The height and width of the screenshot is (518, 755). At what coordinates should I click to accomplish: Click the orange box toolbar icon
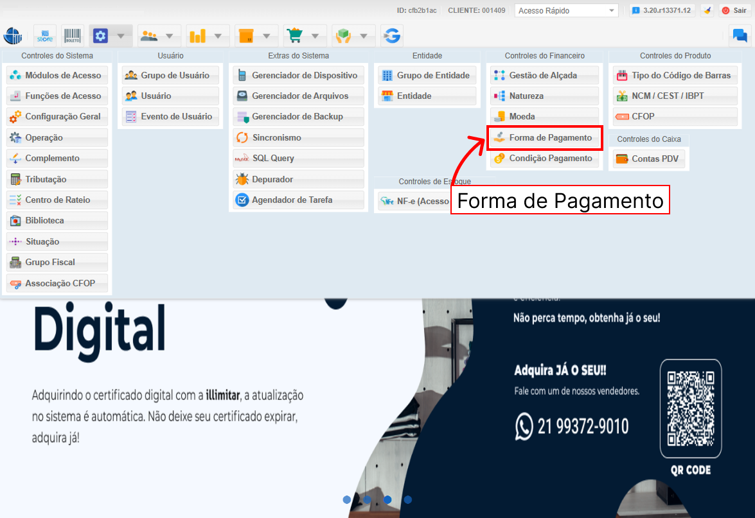246,35
